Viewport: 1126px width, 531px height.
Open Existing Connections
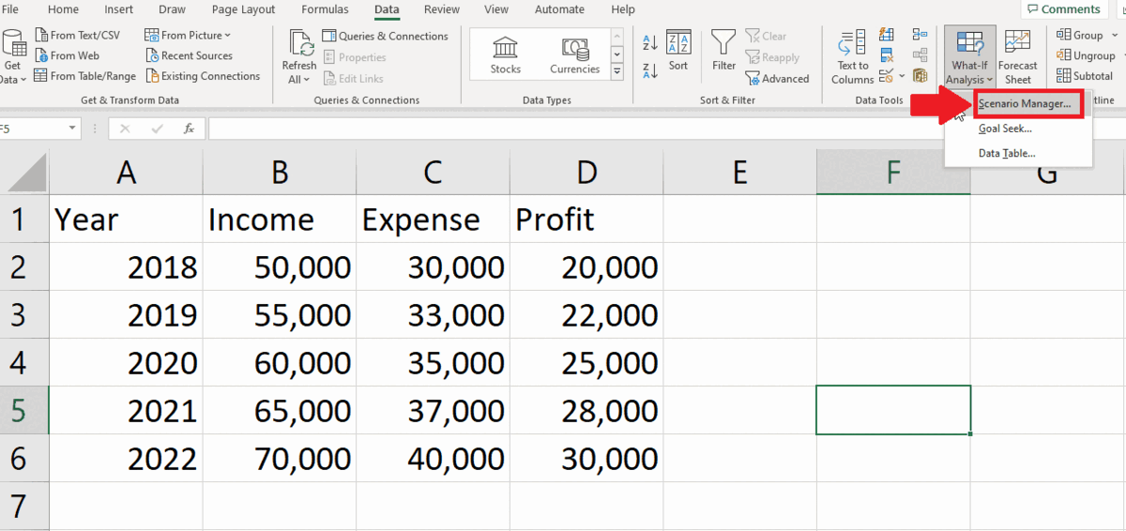click(203, 76)
